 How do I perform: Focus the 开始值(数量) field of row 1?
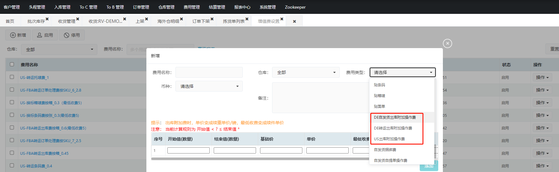188,150
